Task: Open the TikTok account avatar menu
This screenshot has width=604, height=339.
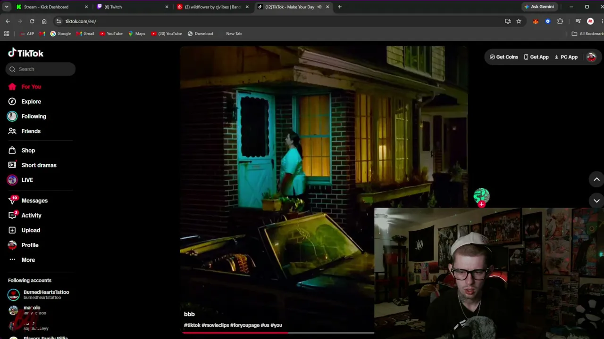Action: click(x=591, y=57)
